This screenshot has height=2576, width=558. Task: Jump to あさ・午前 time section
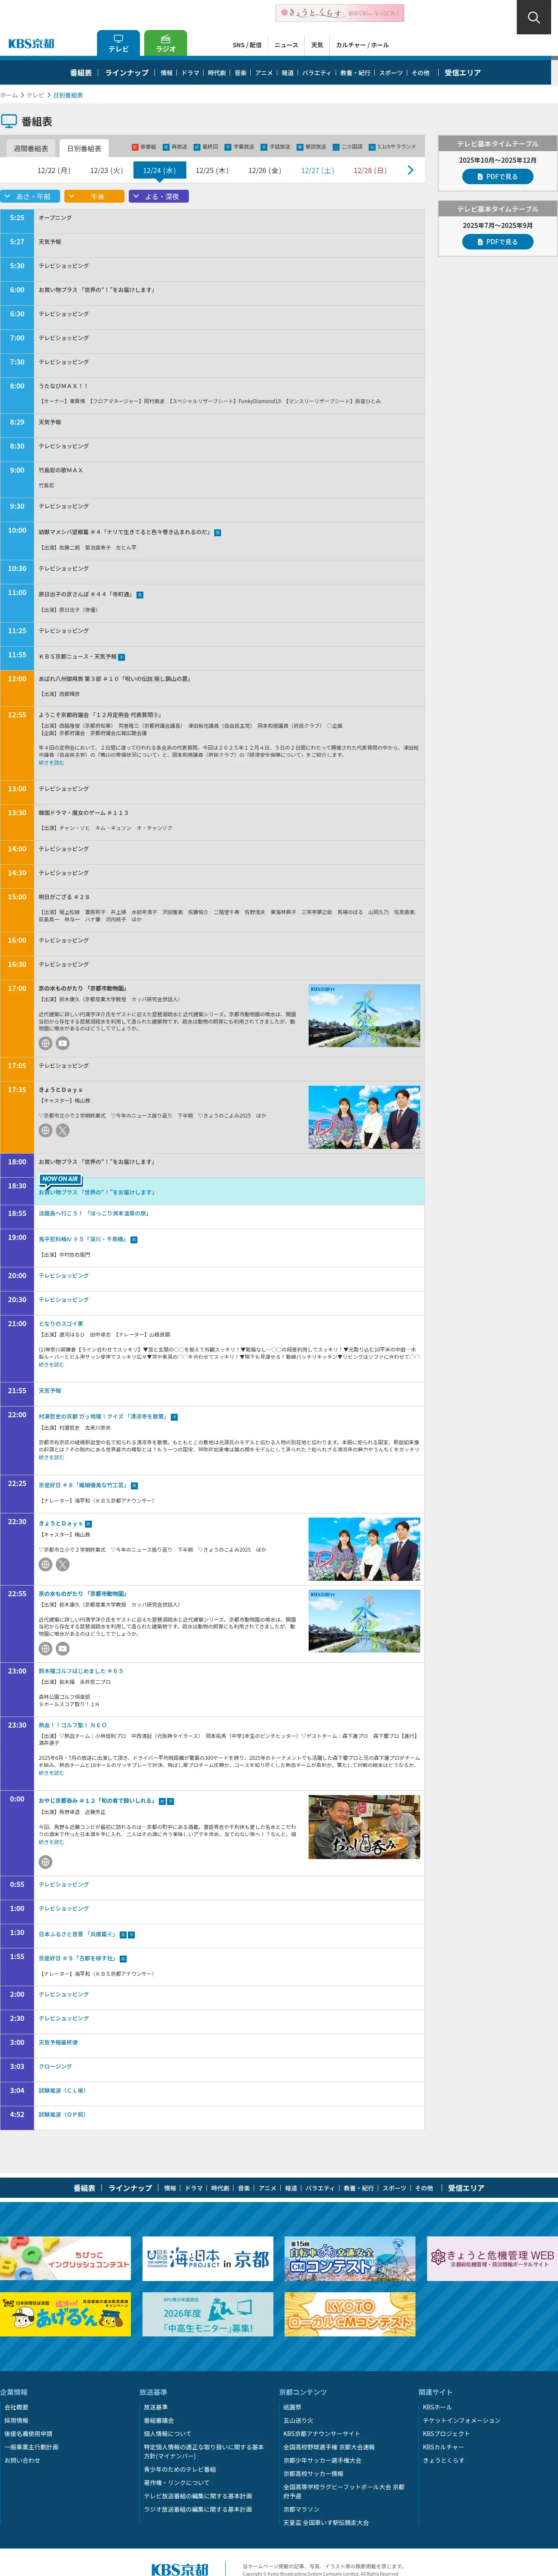pos(30,197)
